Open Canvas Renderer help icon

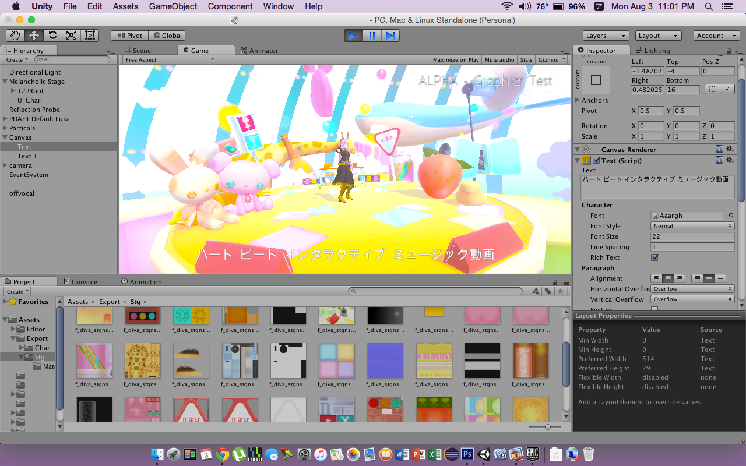(719, 150)
